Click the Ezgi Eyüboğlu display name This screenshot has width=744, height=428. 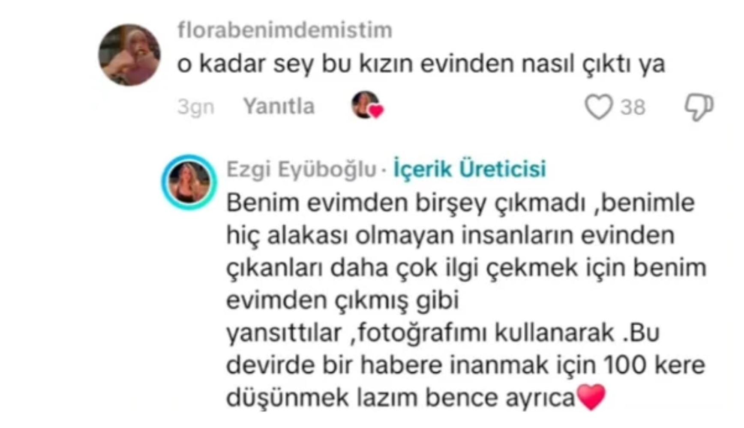pyautogui.click(x=301, y=169)
